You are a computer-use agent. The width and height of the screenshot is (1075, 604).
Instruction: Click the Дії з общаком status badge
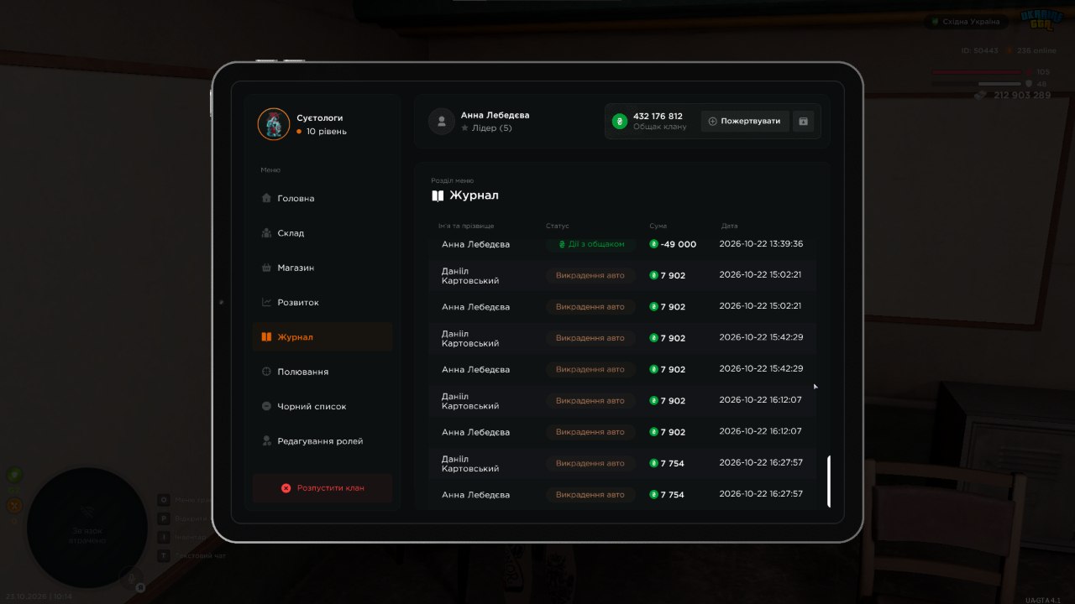(591, 244)
